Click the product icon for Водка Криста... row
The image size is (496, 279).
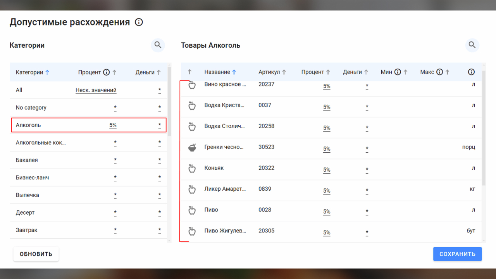pyautogui.click(x=192, y=106)
